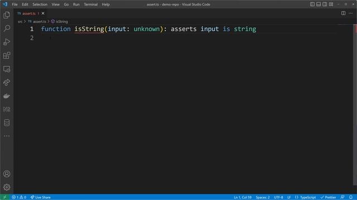The width and height of the screenshot is (357, 200).
Task: Open the Selection menu
Action: pos(40,4)
